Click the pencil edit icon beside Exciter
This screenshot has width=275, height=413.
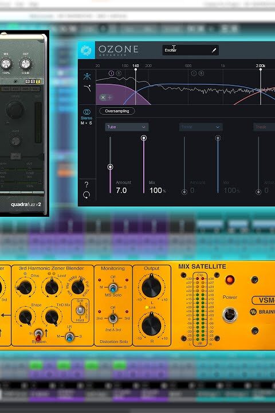214,50
